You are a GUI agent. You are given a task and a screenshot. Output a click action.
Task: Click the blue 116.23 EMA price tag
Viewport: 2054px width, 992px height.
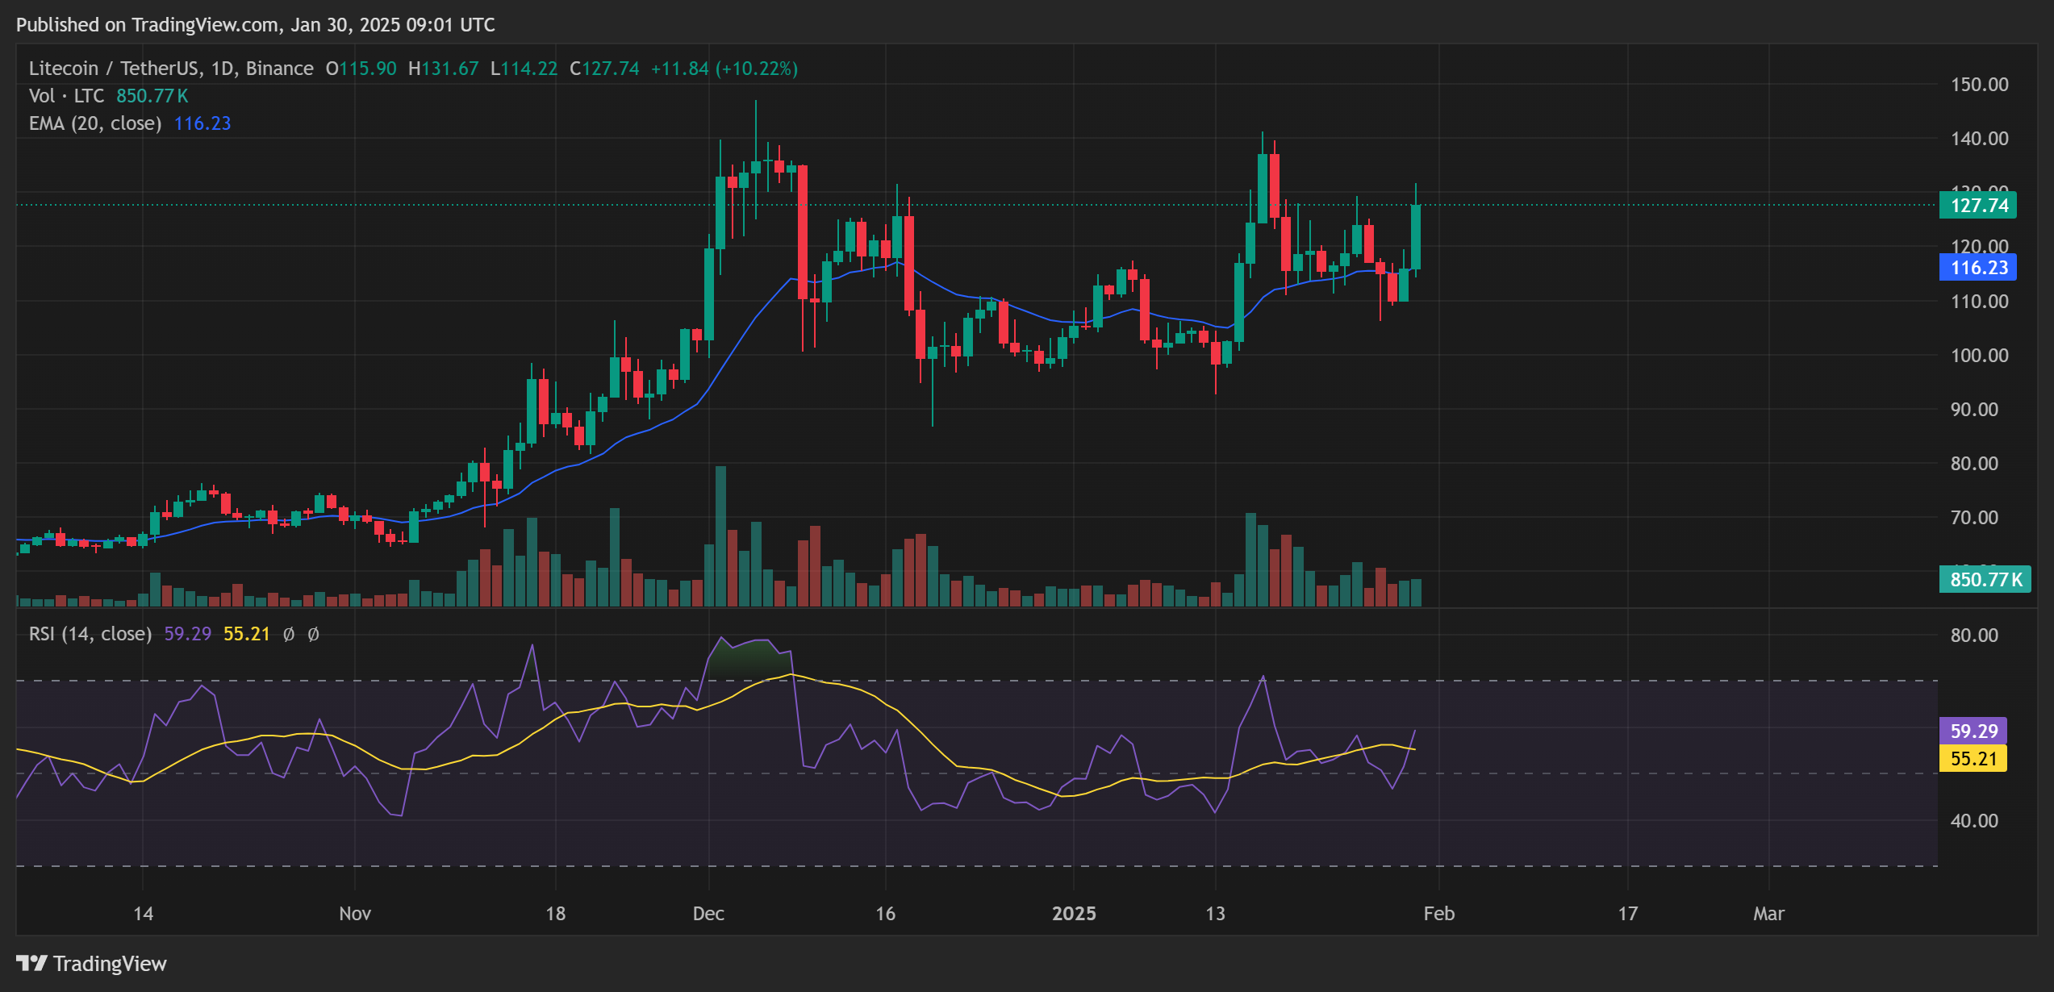click(1978, 268)
